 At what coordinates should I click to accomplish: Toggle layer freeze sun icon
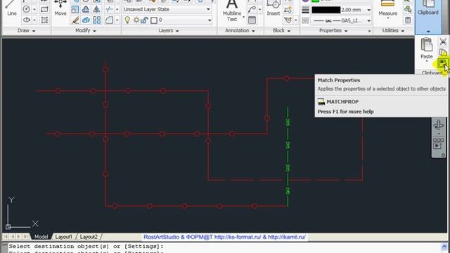point(136,20)
